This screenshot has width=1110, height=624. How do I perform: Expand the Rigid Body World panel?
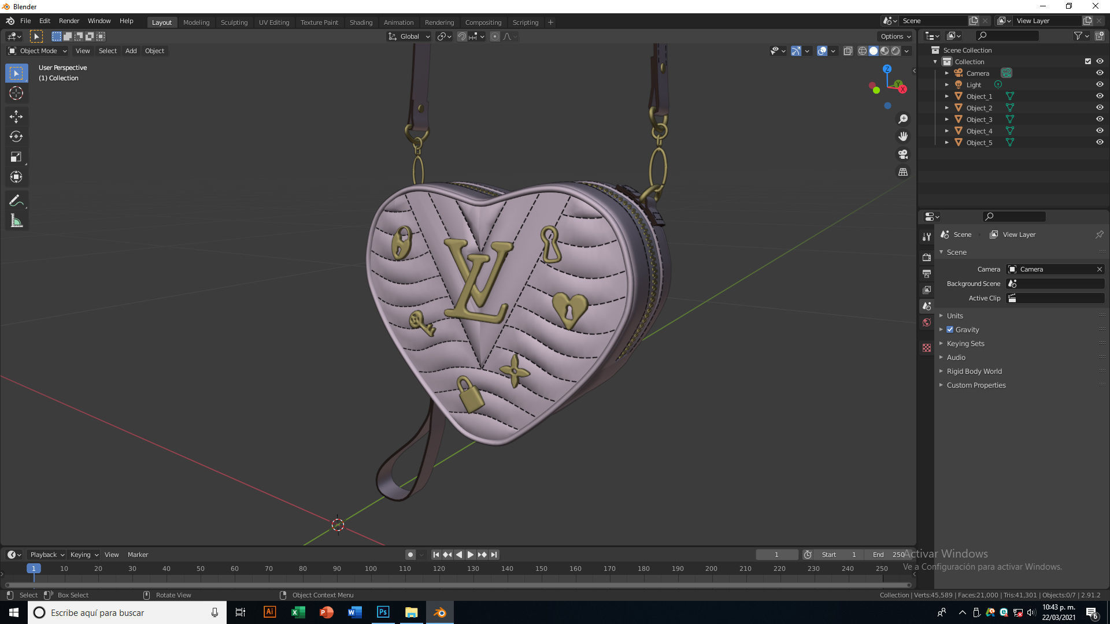[x=974, y=371]
